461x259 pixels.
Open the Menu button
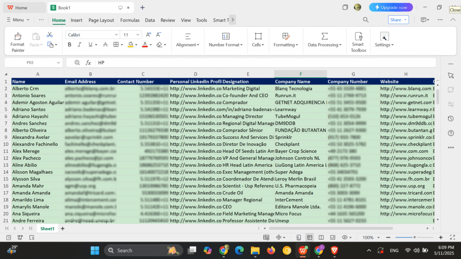pos(18,20)
